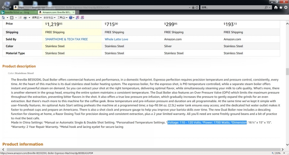
Task: Click the Sold By row label
Action: click(11, 39)
